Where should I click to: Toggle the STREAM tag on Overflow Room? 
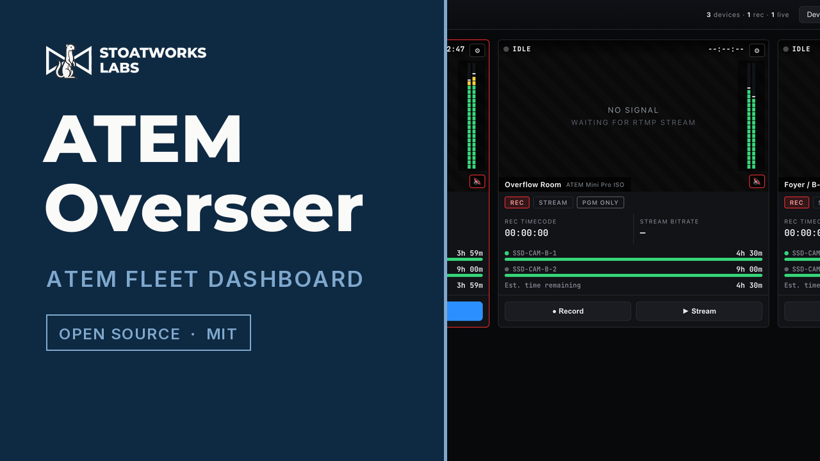(553, 203)
